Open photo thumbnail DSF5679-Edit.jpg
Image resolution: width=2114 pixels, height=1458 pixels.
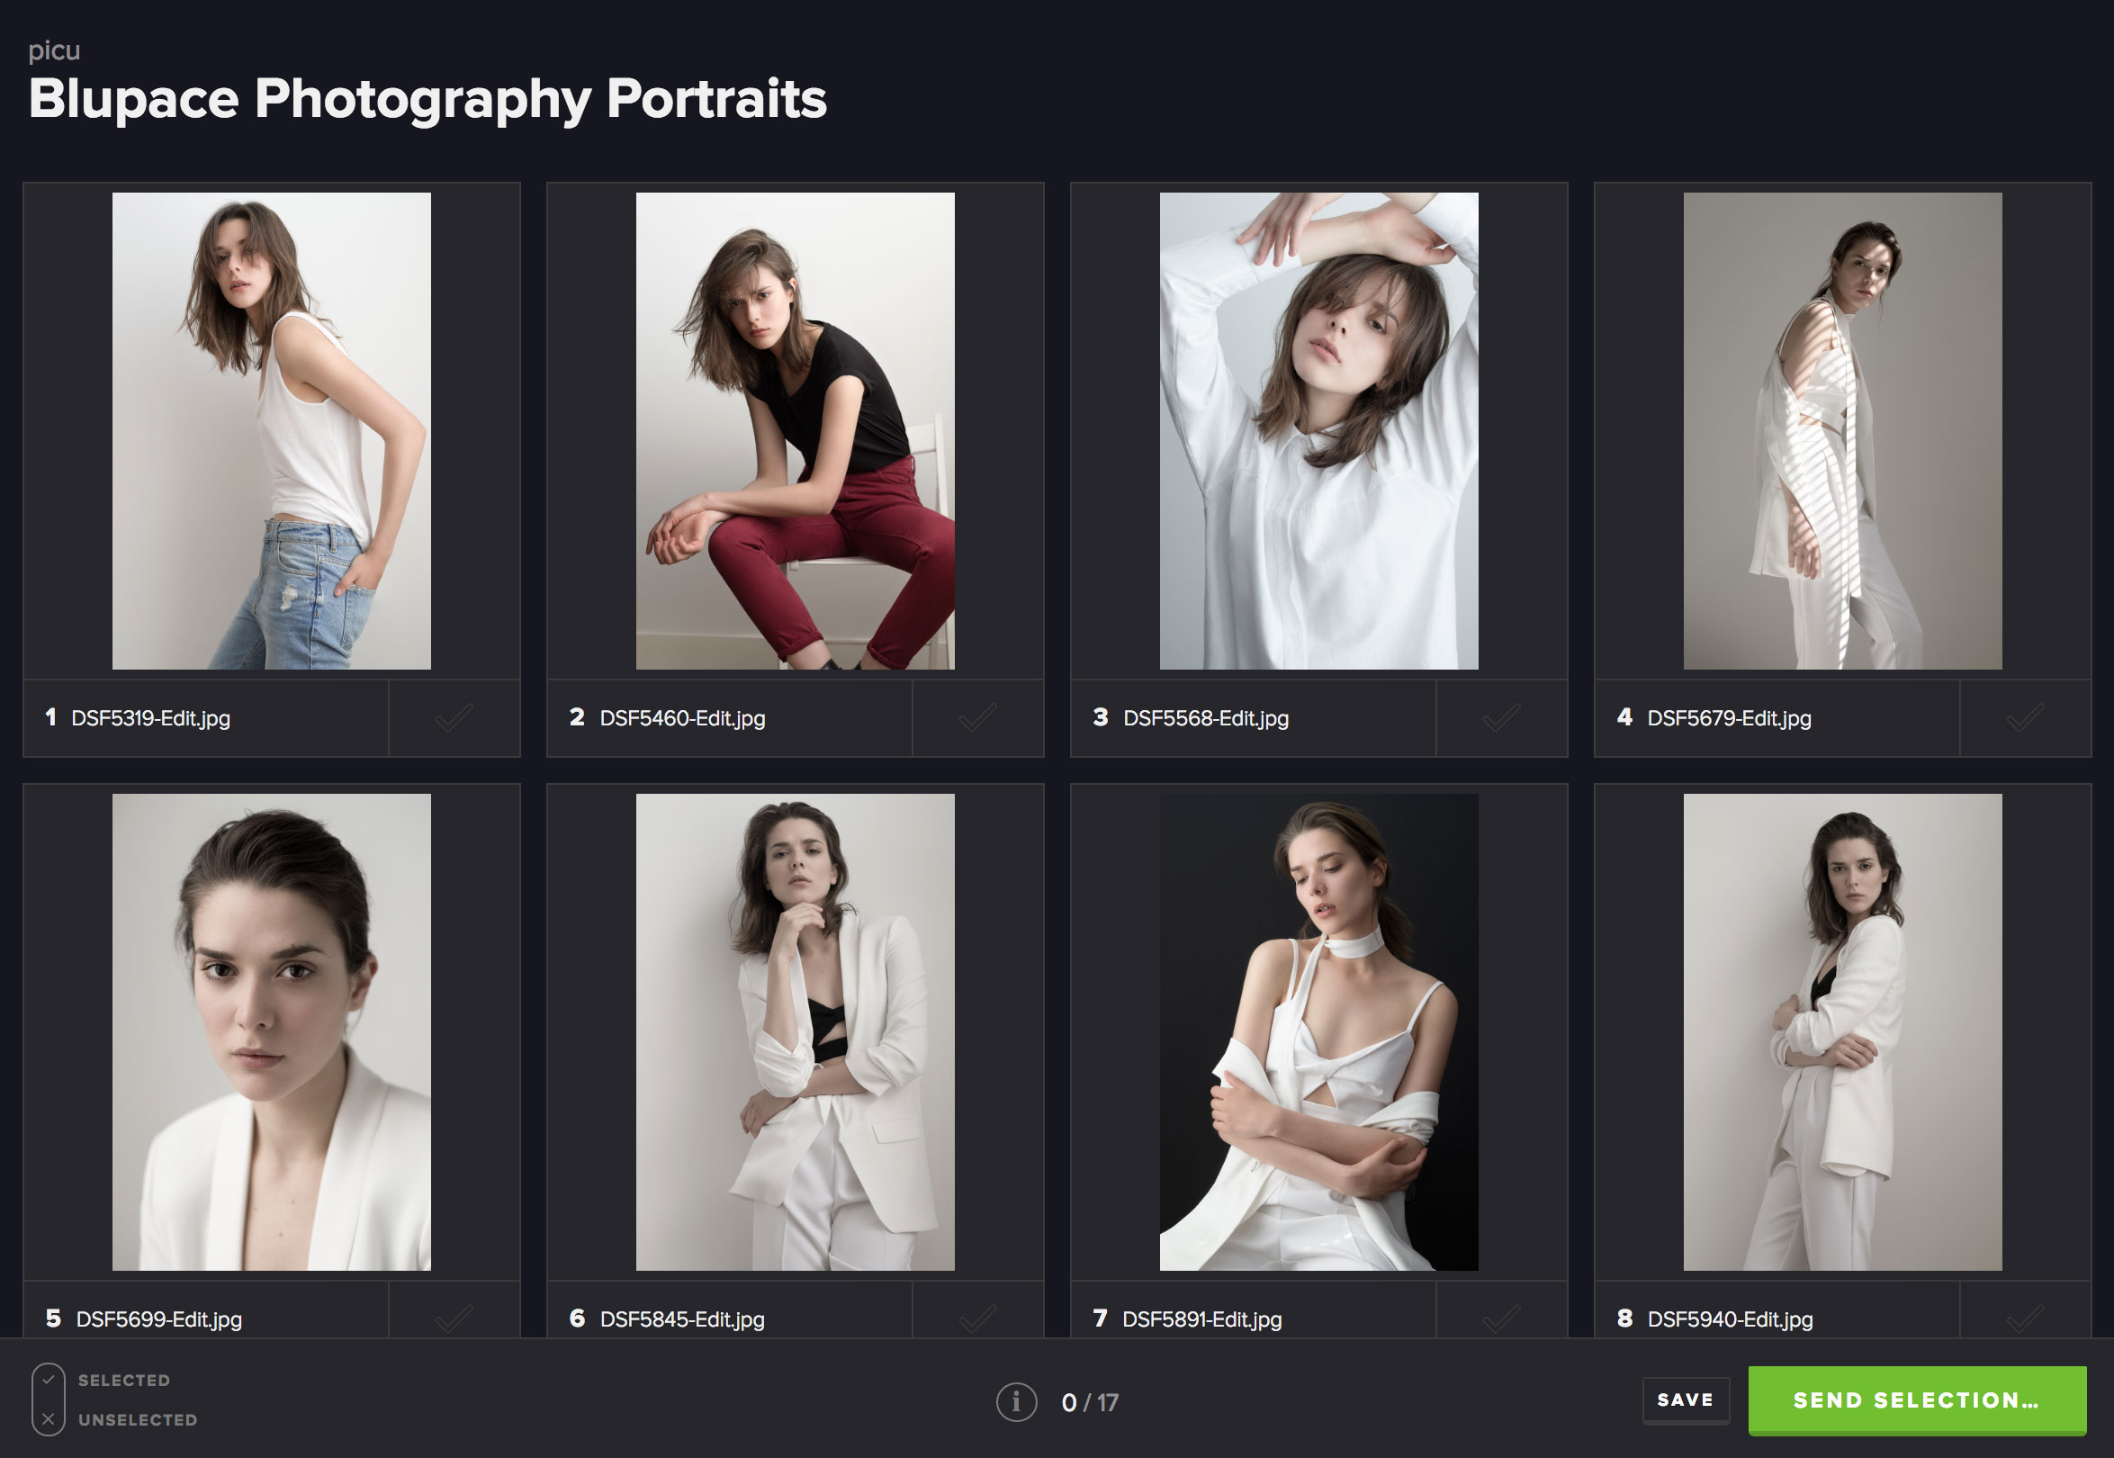pyautogui.click(x=1843, y=430)
